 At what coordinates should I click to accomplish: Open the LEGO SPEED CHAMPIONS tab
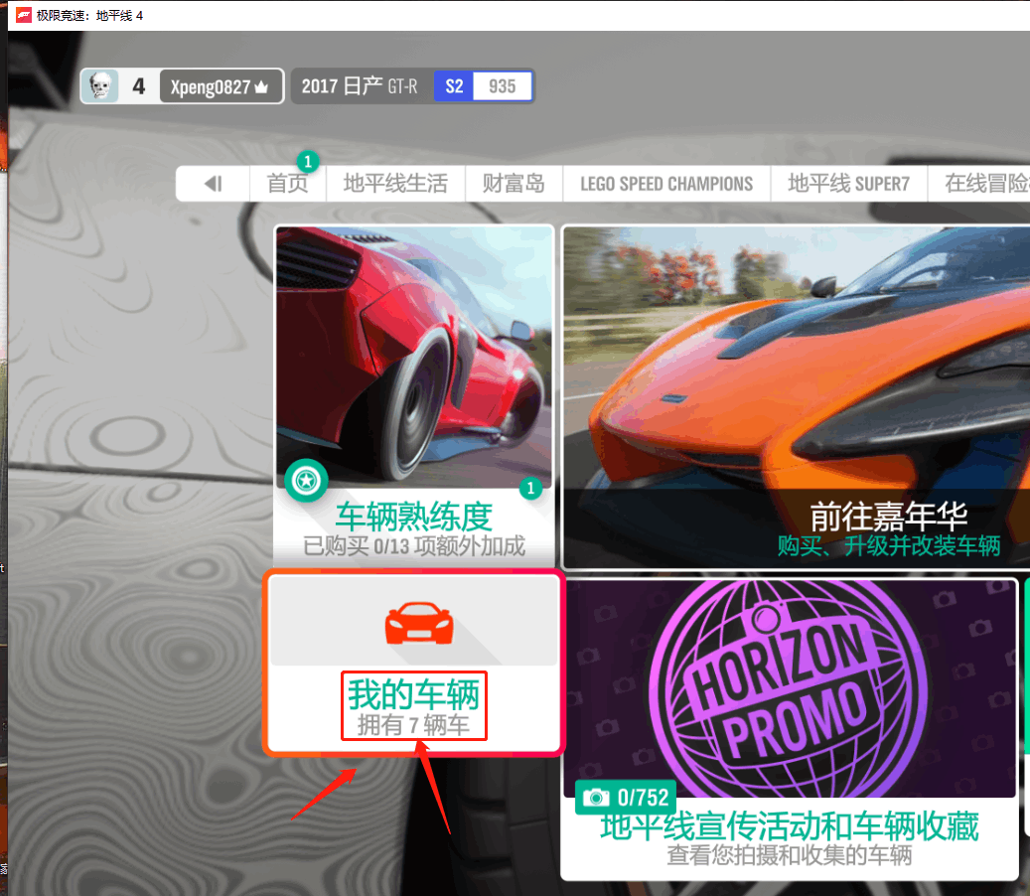pyautogui.click(x=666, y=183)
